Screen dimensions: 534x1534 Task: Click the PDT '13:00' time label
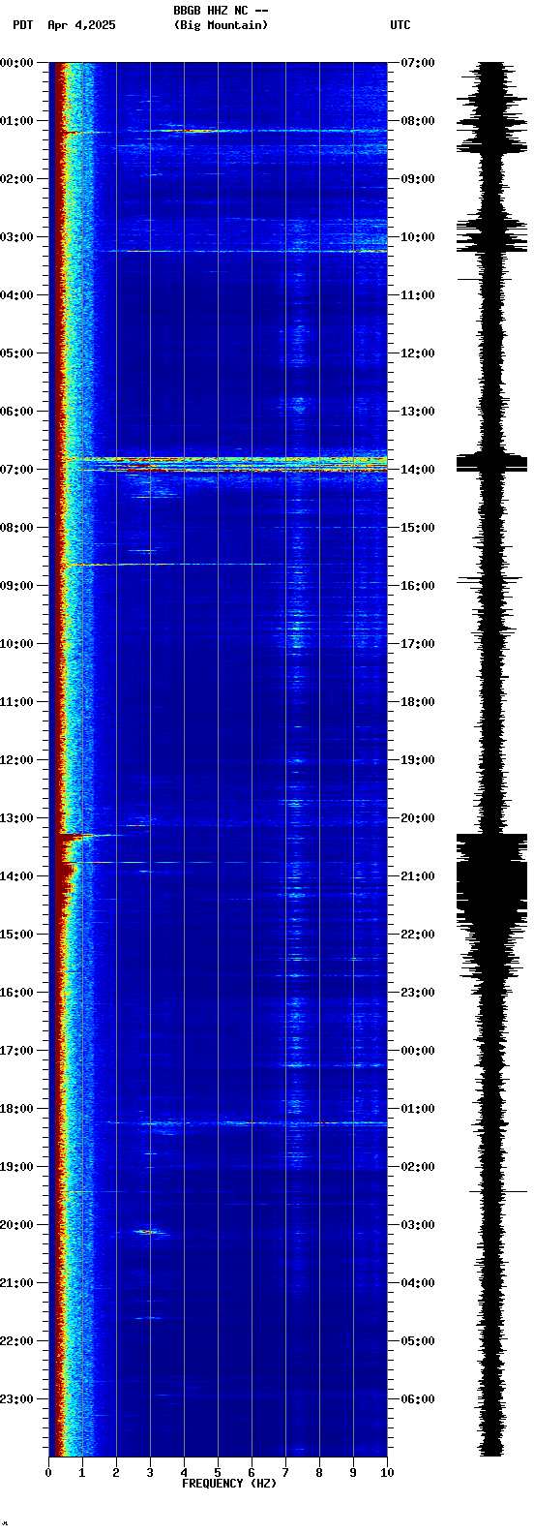17,818
